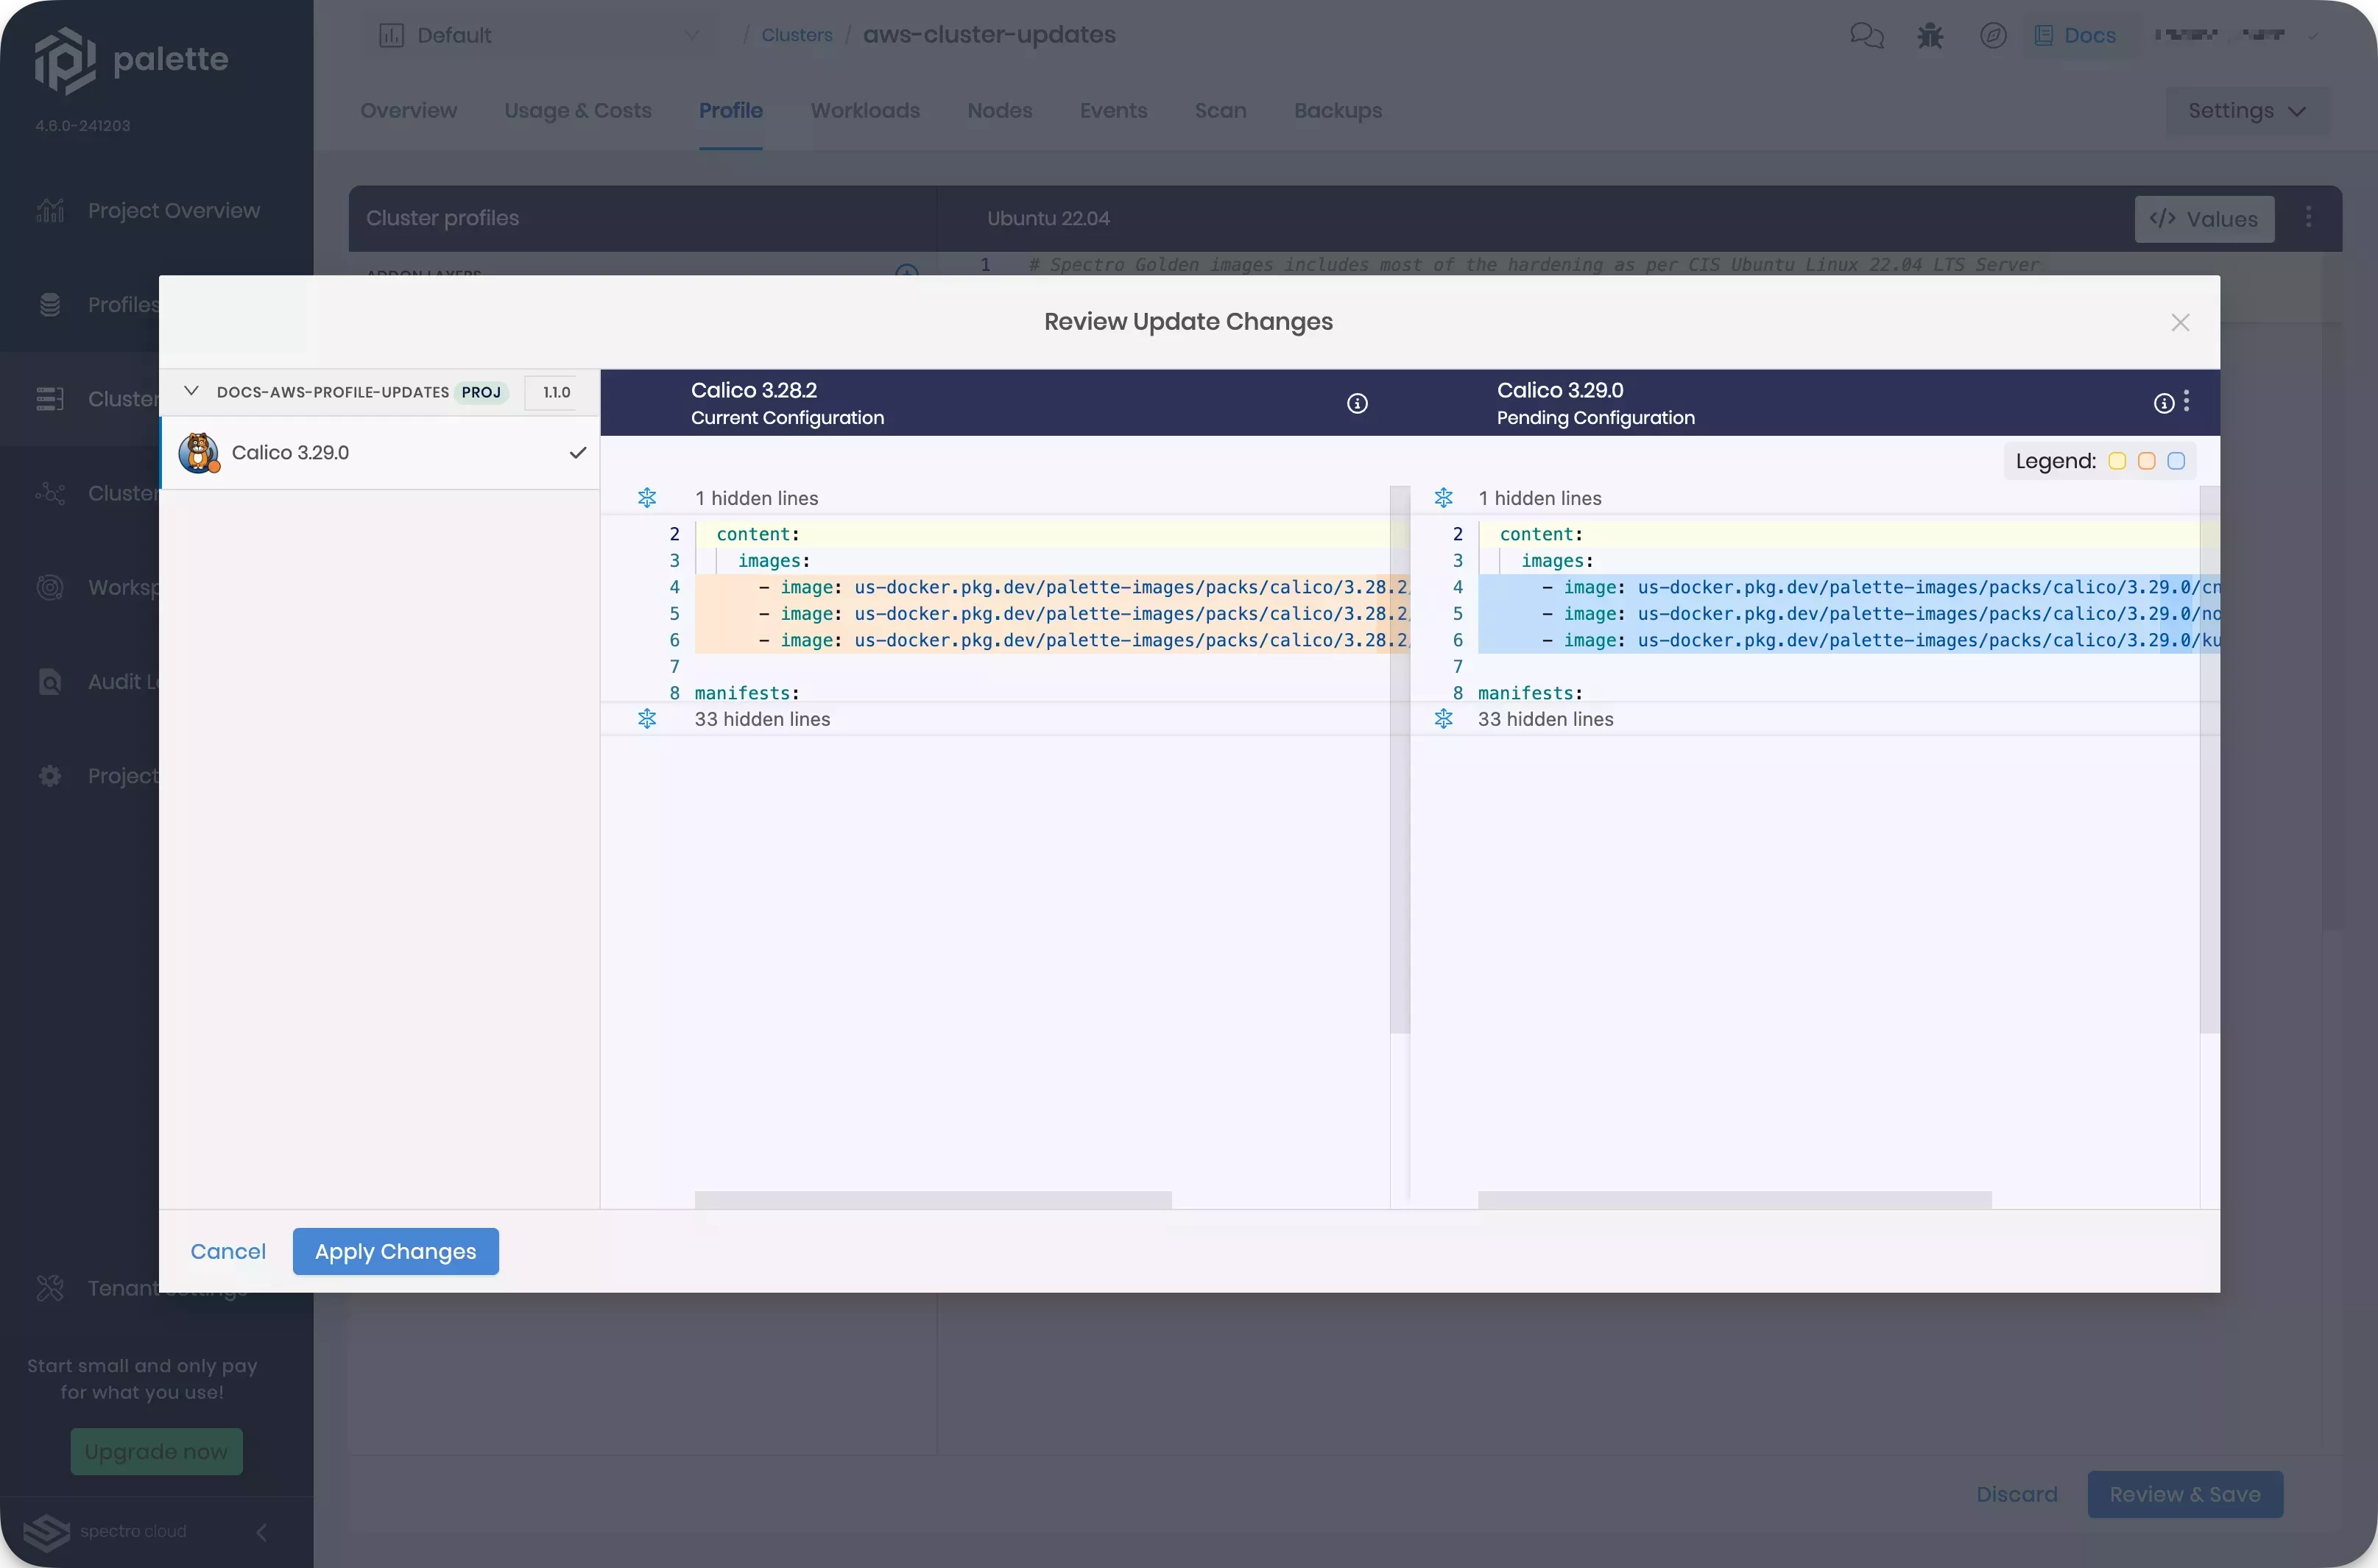Expand 1 hidden lines in right pane
This screenshot has height=1568, width=2378.
[1443, 498]
